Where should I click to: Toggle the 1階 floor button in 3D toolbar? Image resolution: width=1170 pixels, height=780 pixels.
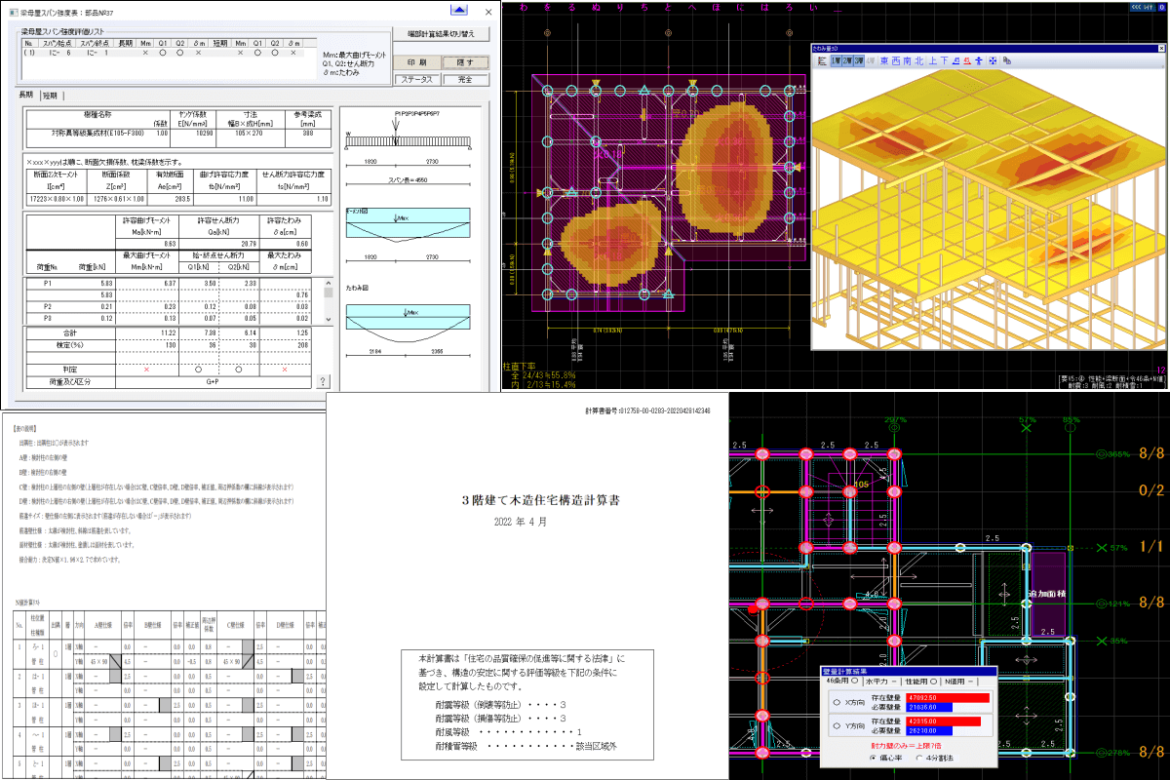click(837, 60)
